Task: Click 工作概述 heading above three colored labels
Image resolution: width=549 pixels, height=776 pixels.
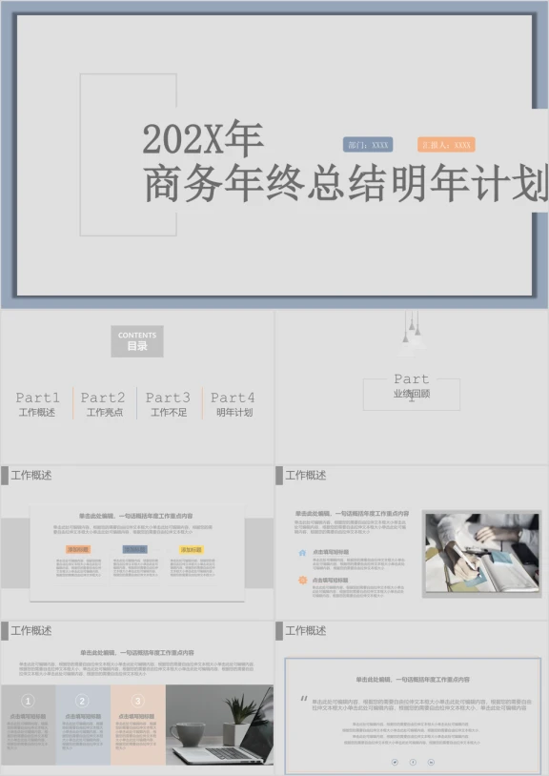Action: (31, 475)
